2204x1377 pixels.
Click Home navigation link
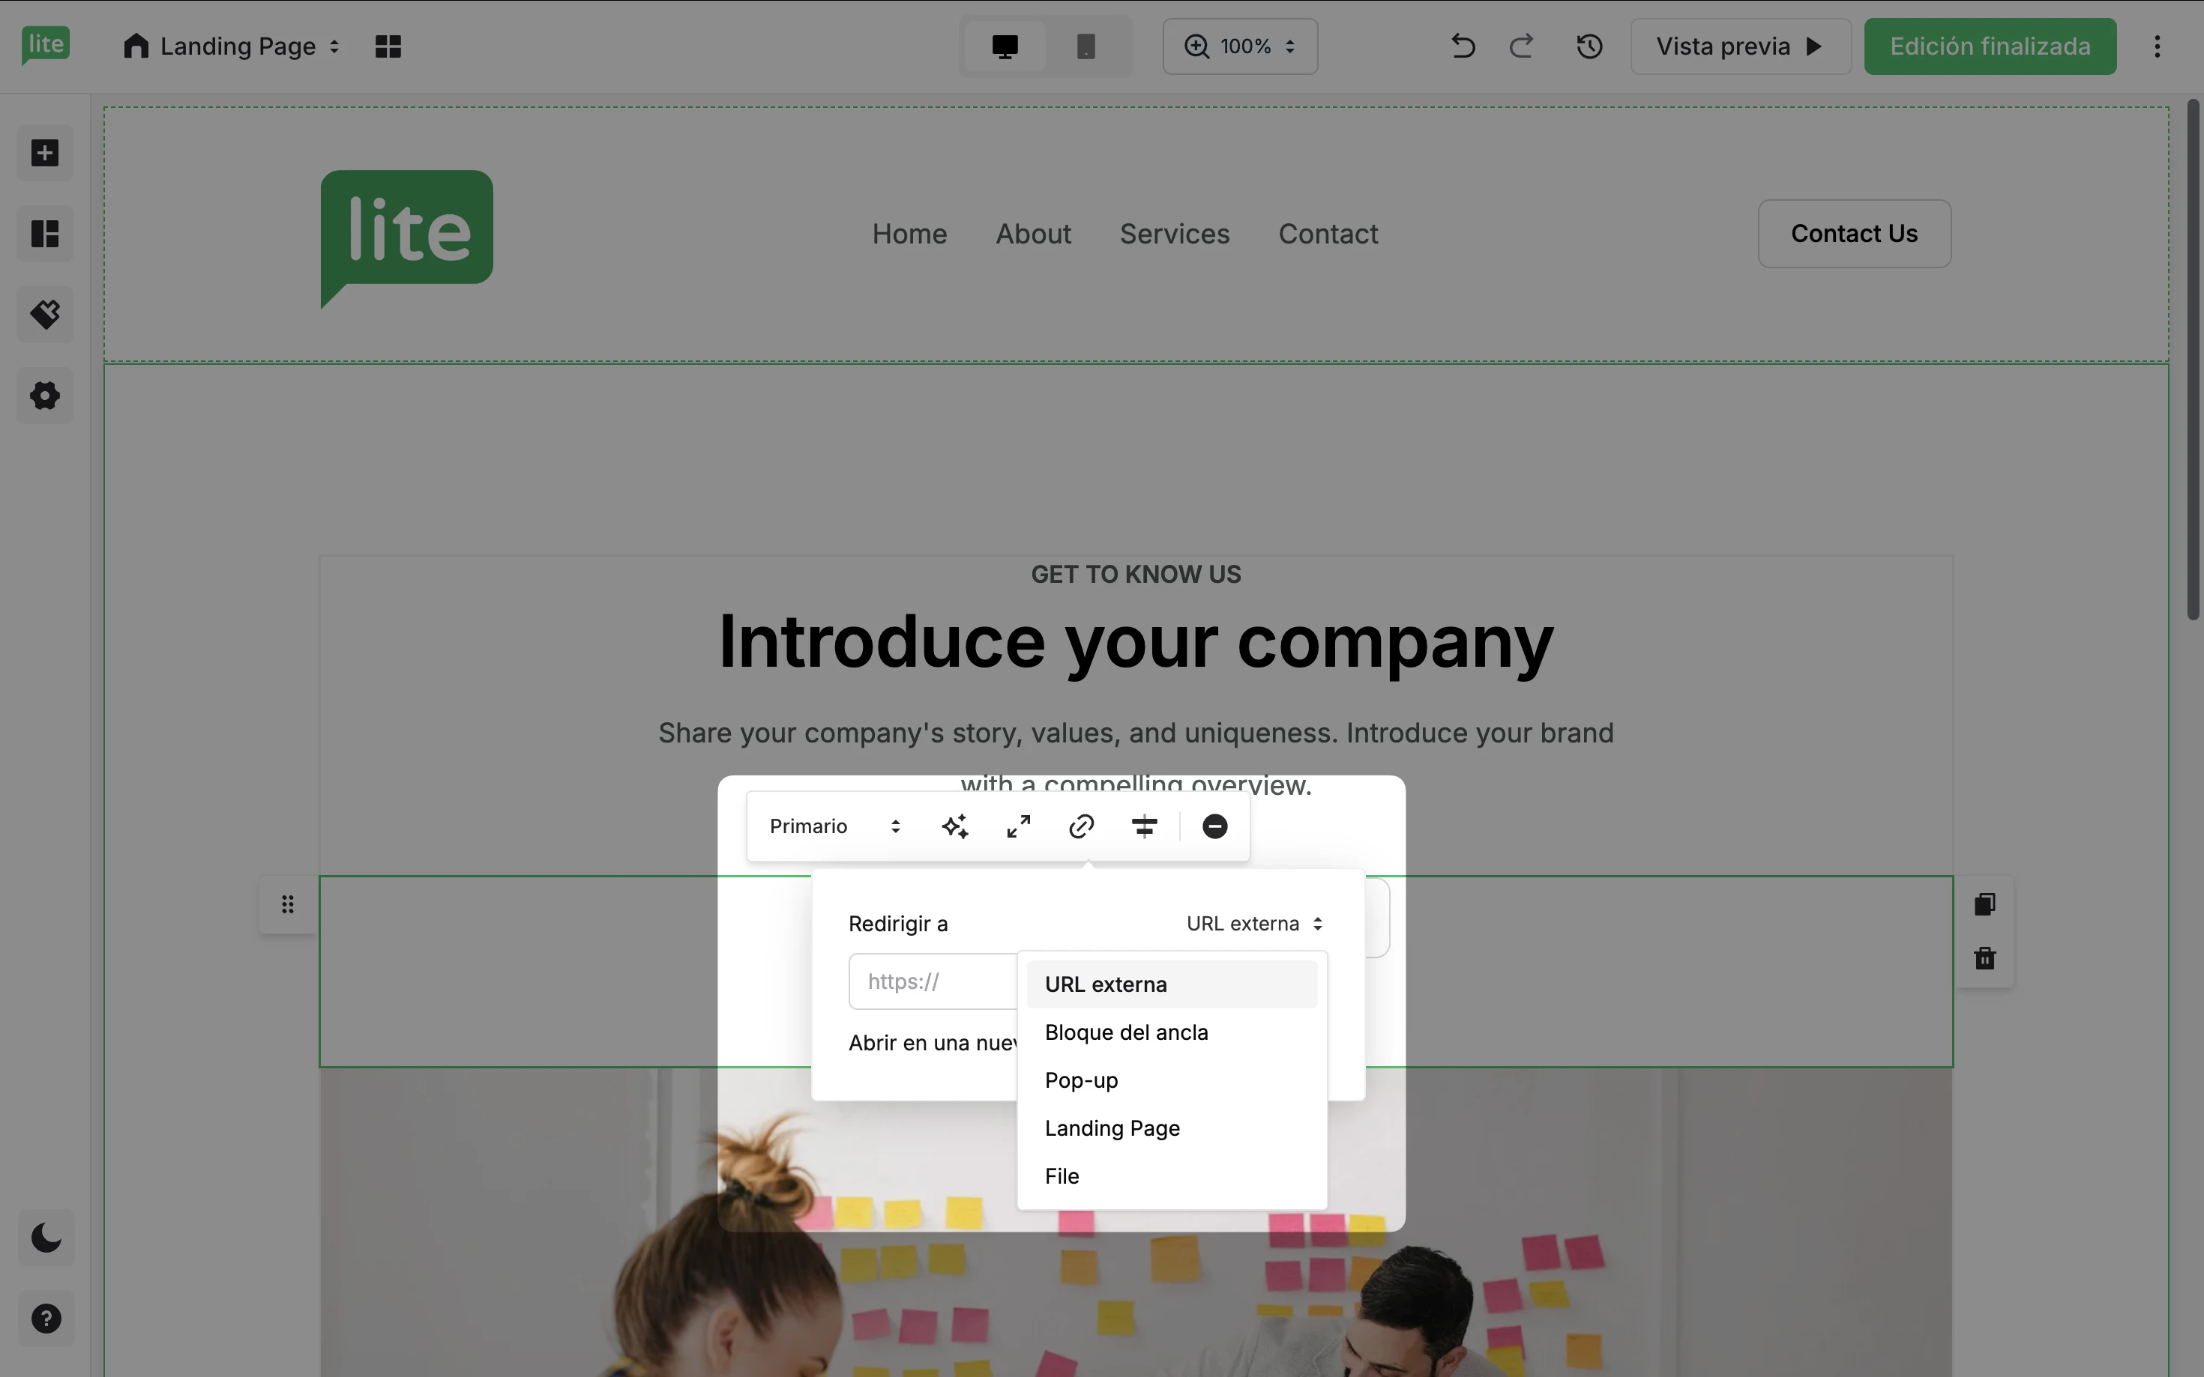[909, 234]
